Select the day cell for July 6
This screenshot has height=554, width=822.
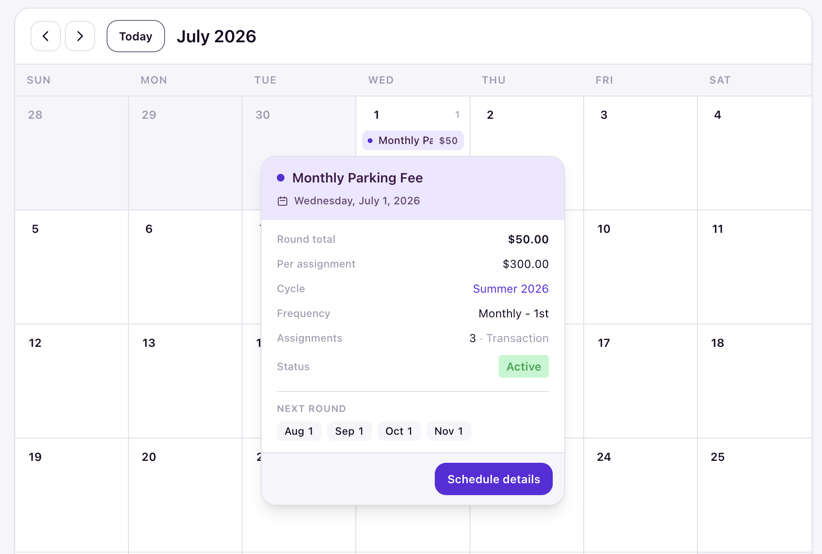185,267
